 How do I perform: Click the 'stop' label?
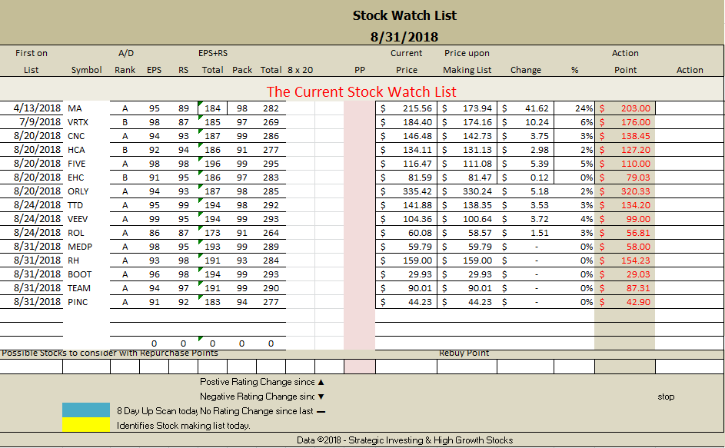pyautogui.click(x=666, y=397)
